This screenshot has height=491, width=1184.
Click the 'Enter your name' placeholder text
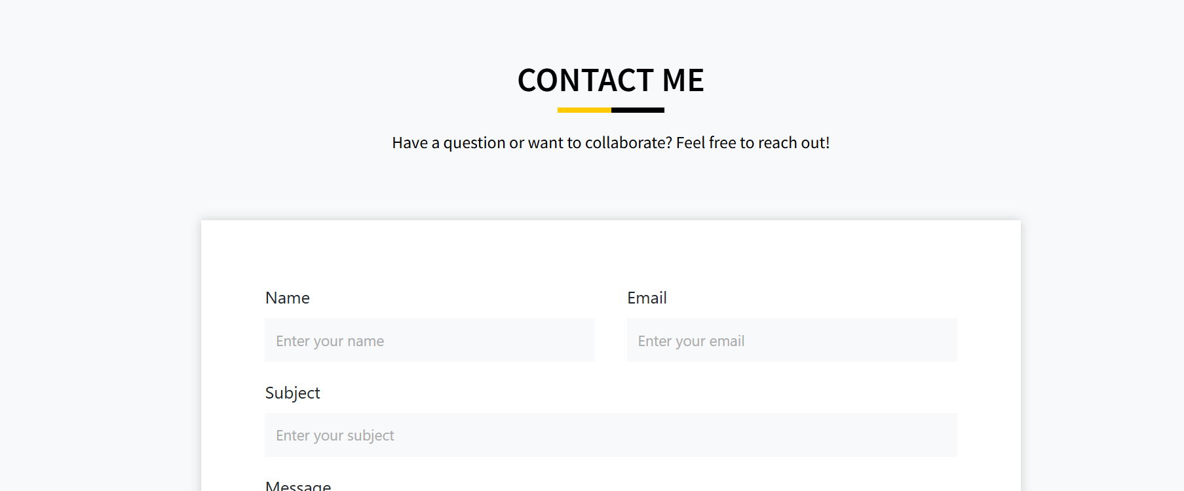coord(330,341)
